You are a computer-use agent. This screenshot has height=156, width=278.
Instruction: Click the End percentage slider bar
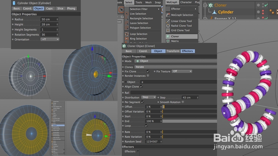tap(190, 121)
